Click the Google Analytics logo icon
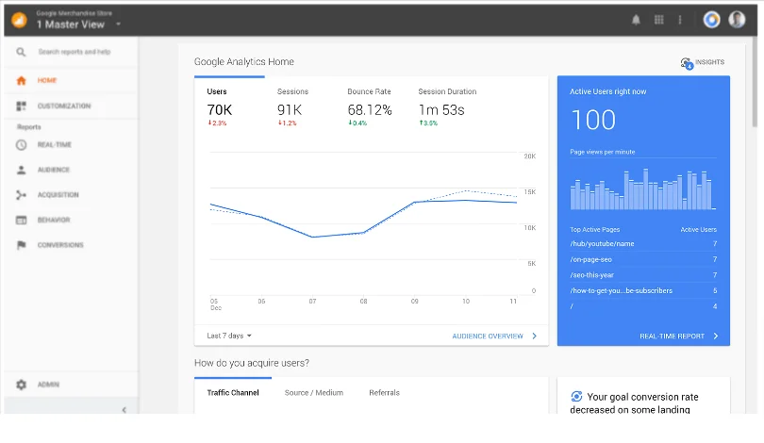Image resolution: width=764 pixels, height=443 pixels. tap(19, 20)
